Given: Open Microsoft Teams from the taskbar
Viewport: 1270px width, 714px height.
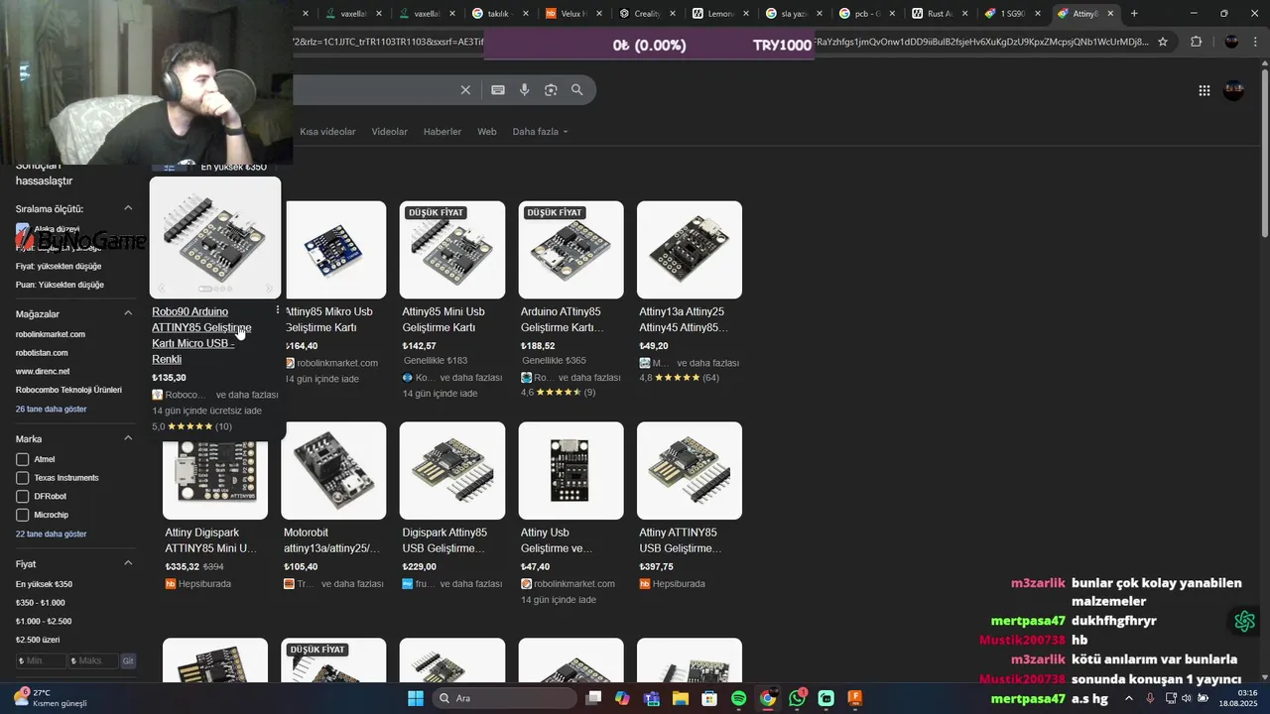Looking at the screenshot, I should (x=652, y=698).
